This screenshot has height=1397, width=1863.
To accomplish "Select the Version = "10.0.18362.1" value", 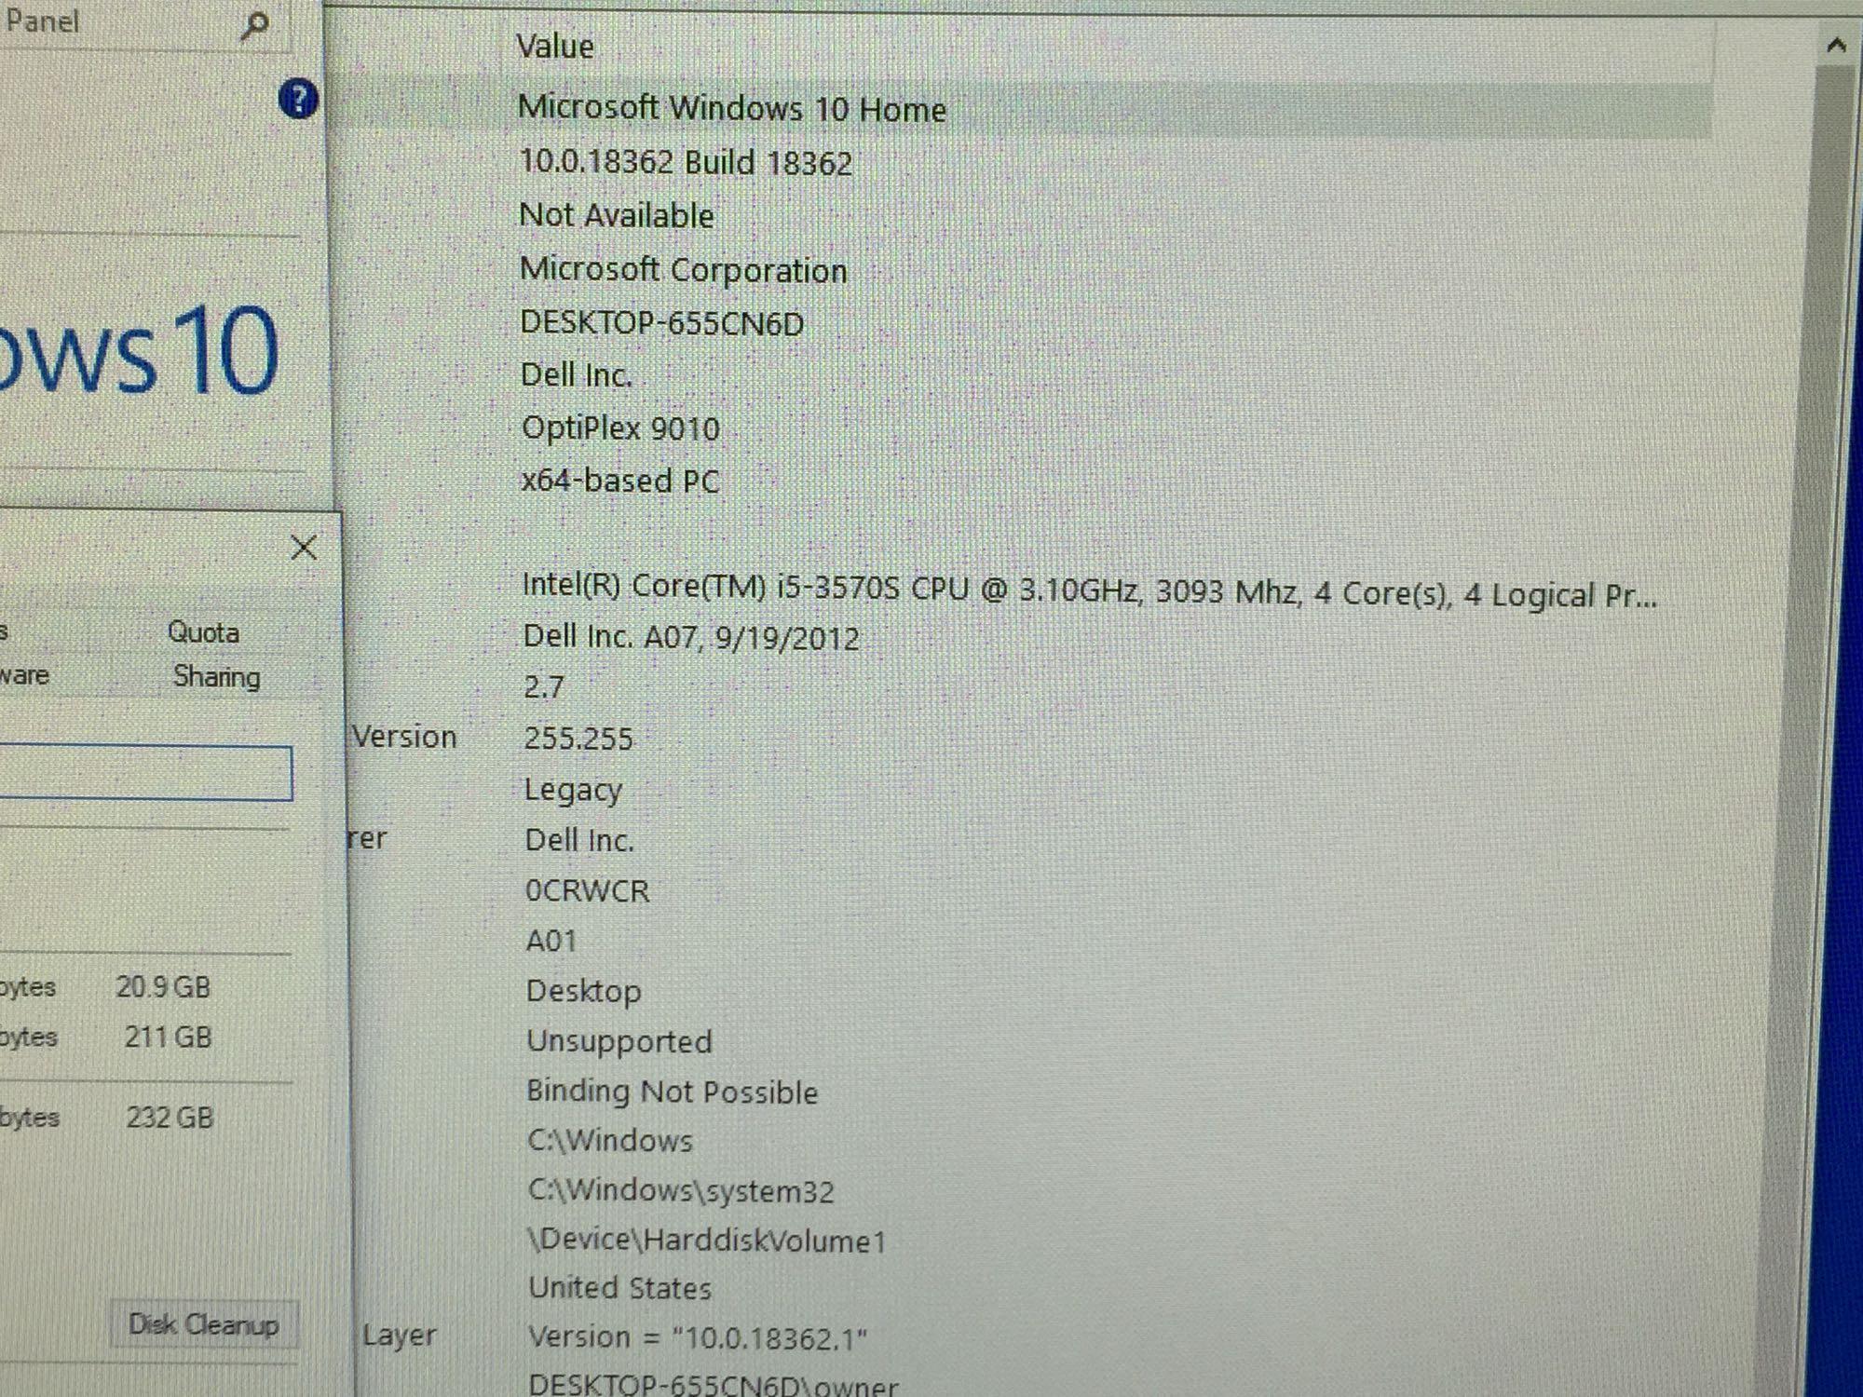I will [x=698, y=1338].
